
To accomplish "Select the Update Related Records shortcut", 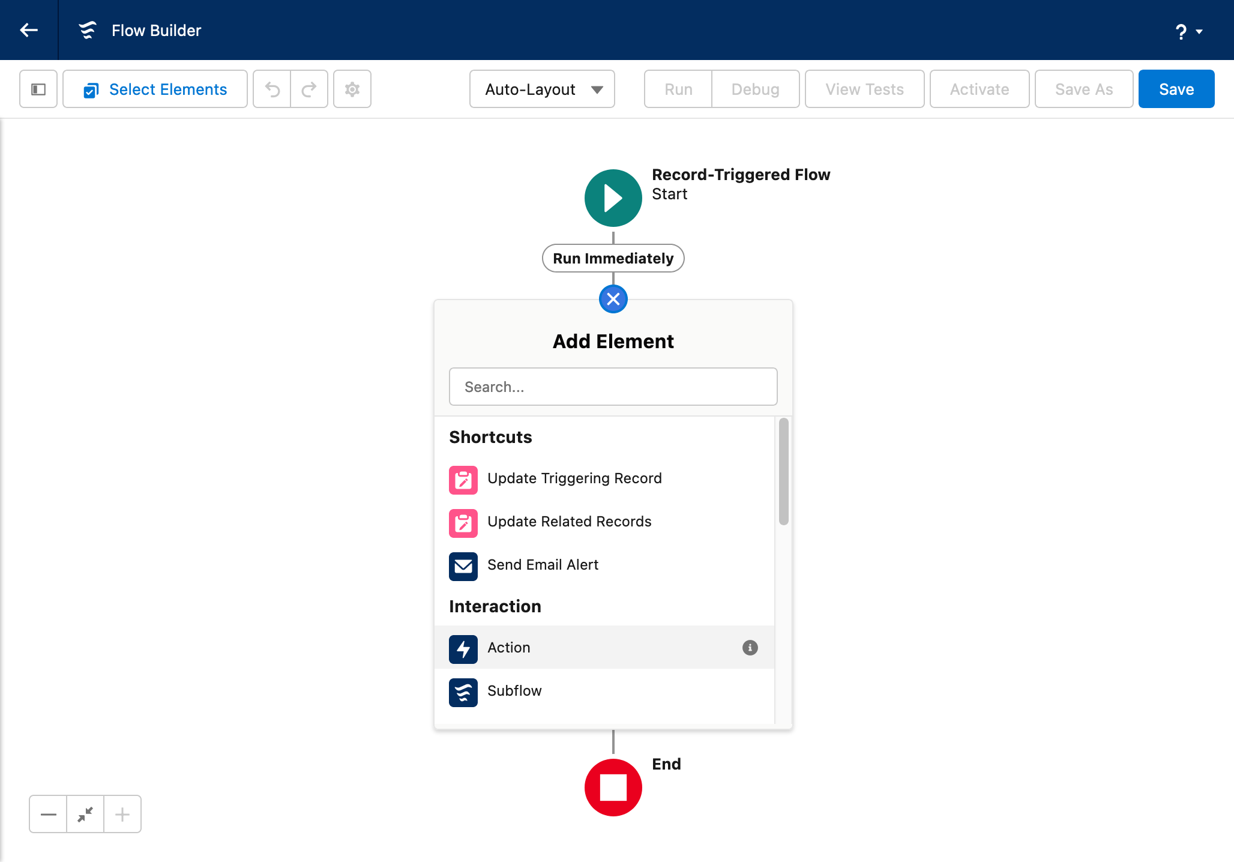I will (568, 522).
